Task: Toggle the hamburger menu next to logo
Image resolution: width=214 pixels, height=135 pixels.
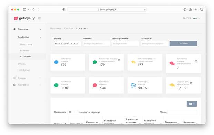Action: tap(39, 18)
